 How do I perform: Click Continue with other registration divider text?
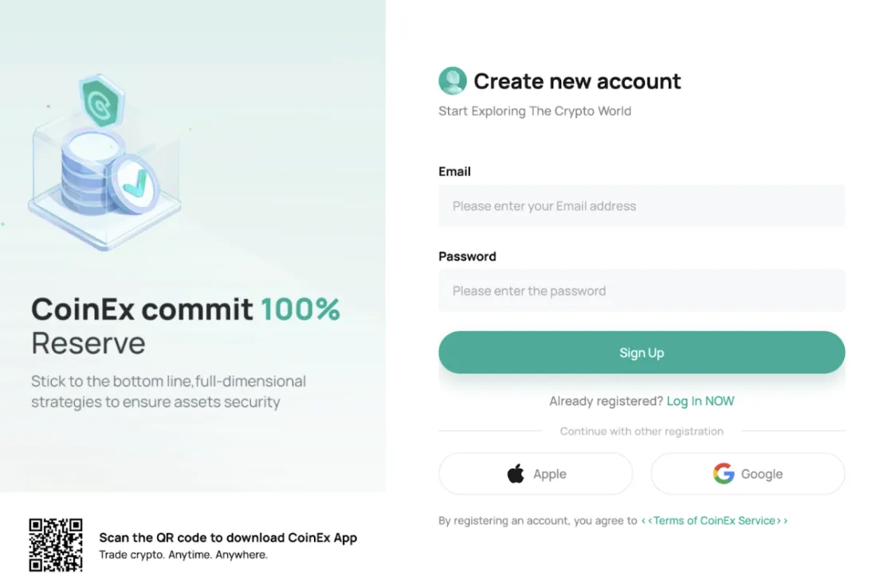[642, 432]
